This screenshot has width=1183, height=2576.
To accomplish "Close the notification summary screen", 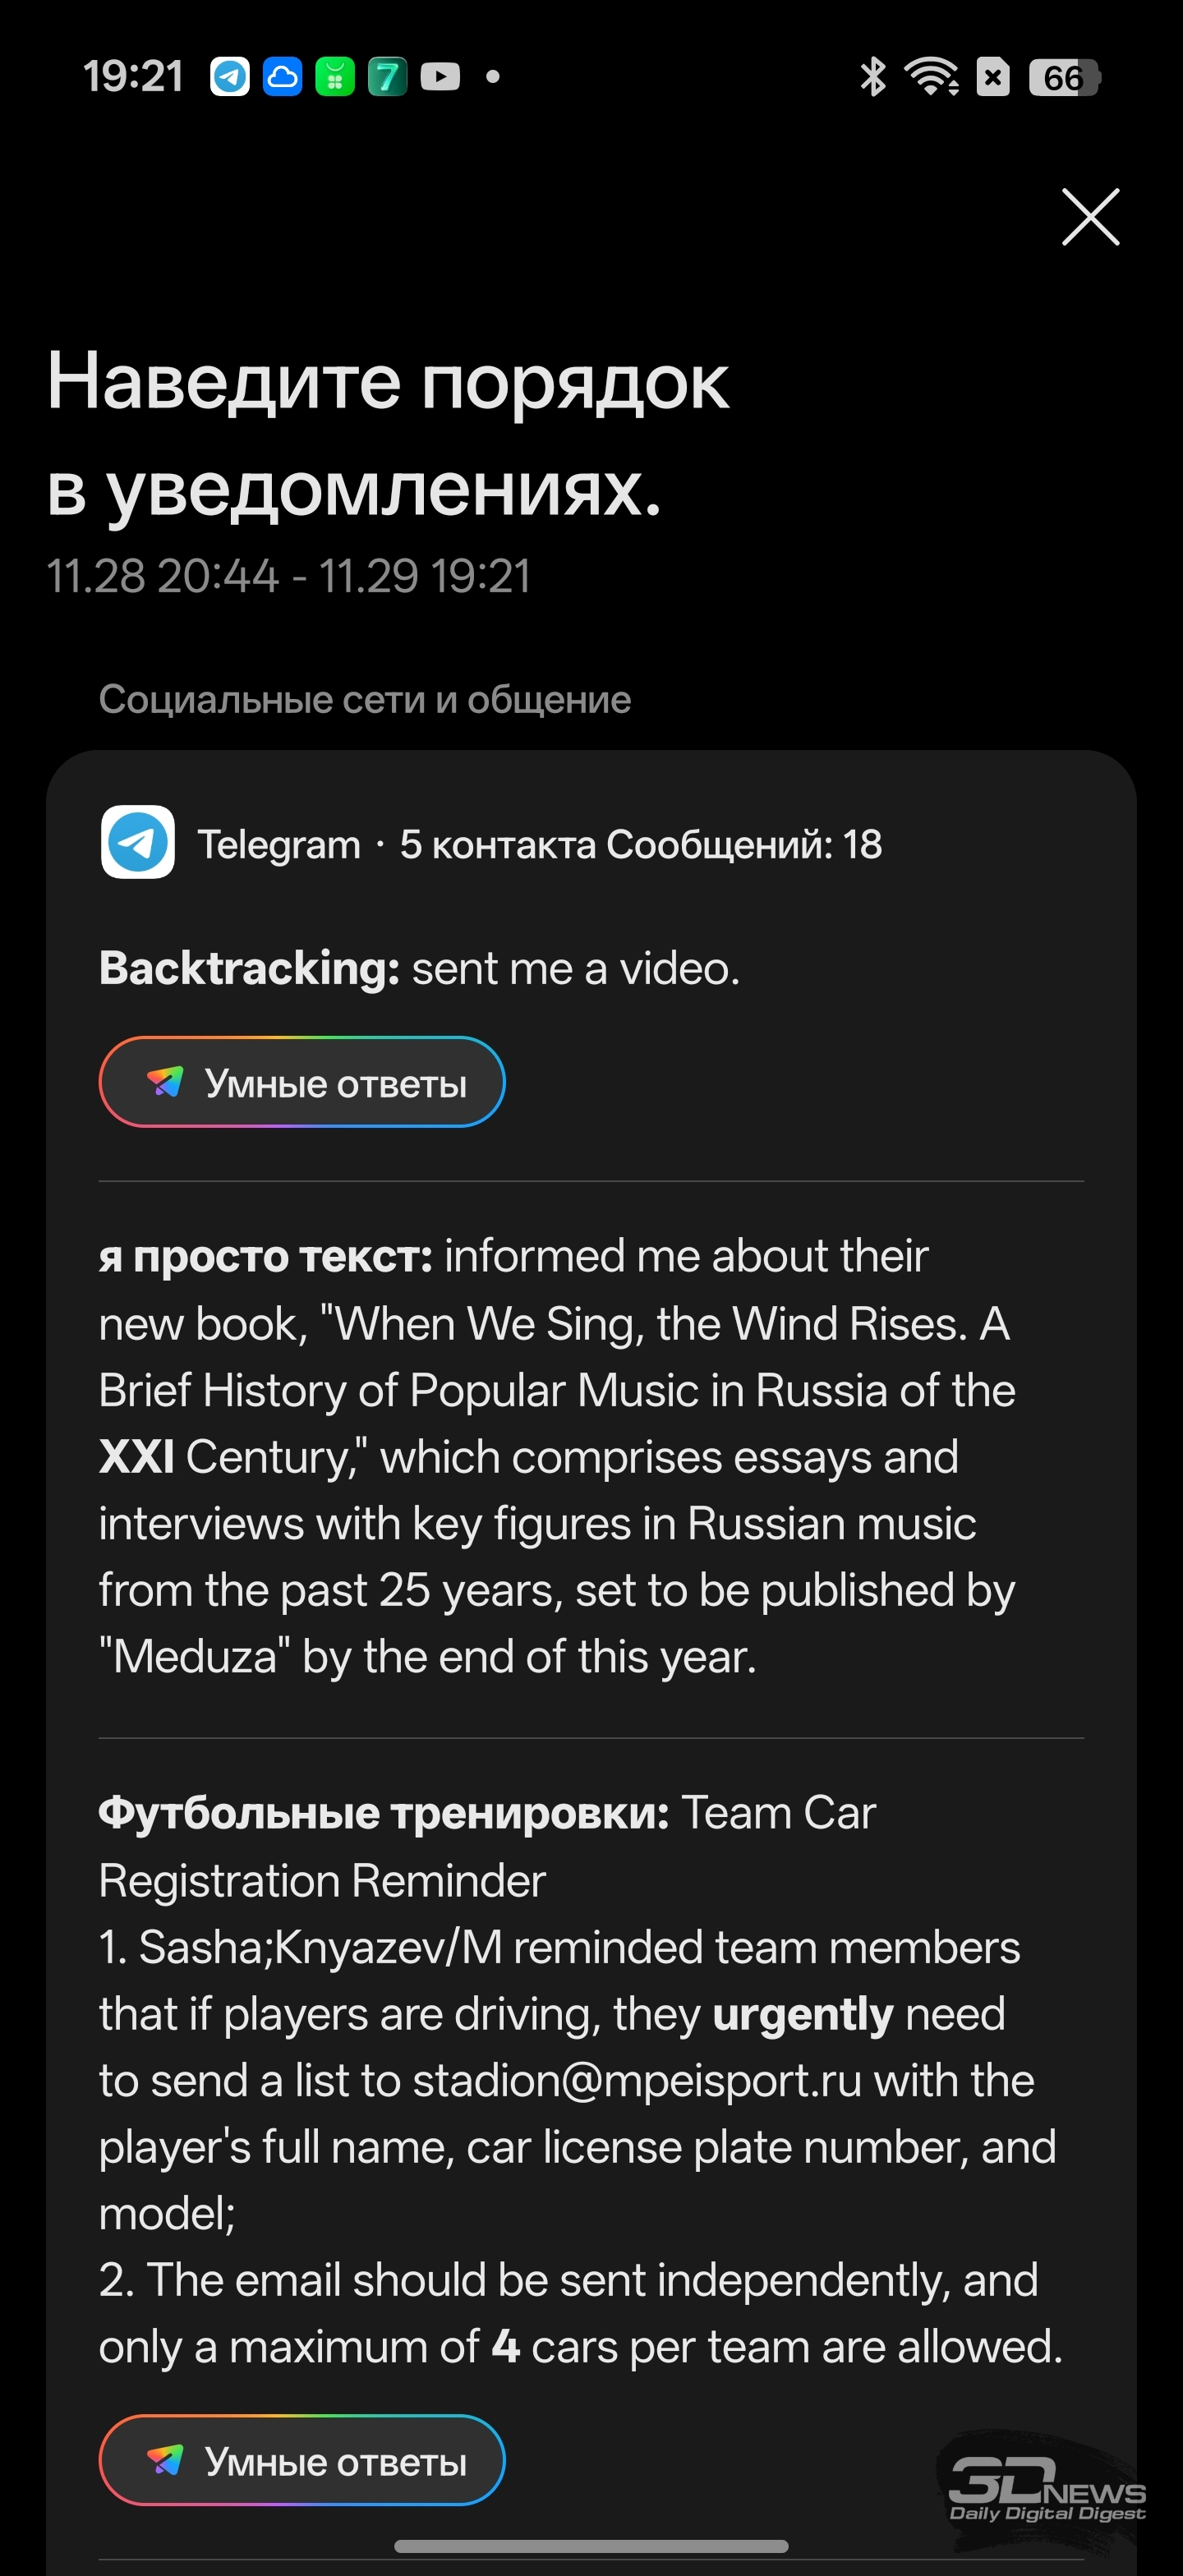I will [1090, 217].
